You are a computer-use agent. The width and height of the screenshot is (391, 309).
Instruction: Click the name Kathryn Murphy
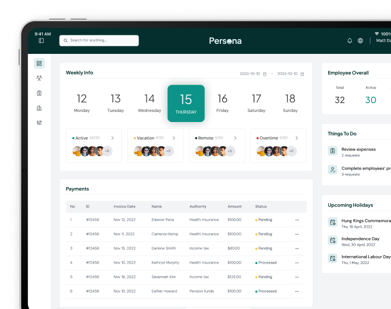click(165, 263)
